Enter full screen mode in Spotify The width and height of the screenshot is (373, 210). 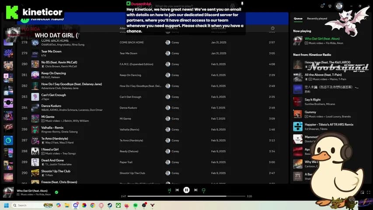coord(369,192)
